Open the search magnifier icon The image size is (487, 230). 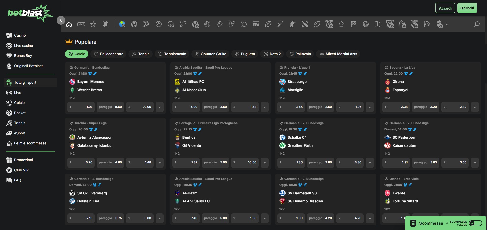pos(477,24)
